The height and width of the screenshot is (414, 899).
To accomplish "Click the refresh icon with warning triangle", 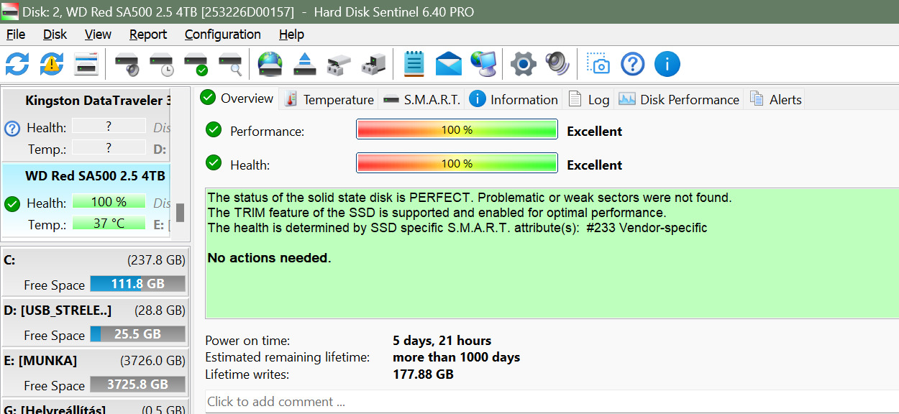I will point(51,64).
